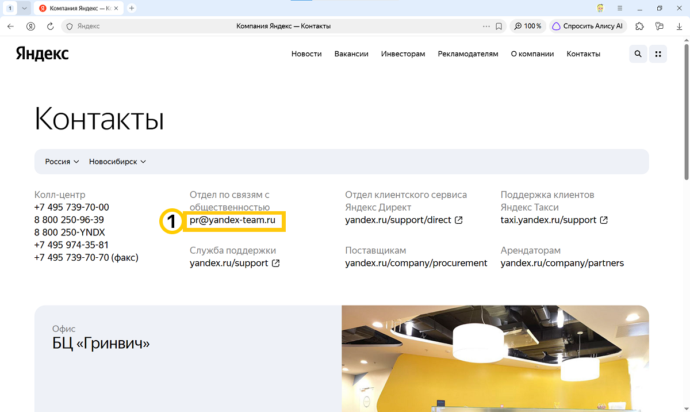
Task: Open browser downloads icon
Action: 679,26
